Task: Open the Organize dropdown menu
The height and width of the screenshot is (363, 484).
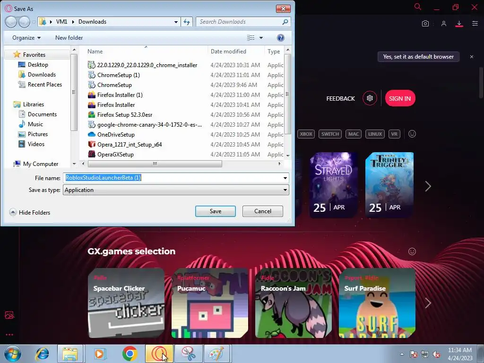Action: click(x=26, y=38)
